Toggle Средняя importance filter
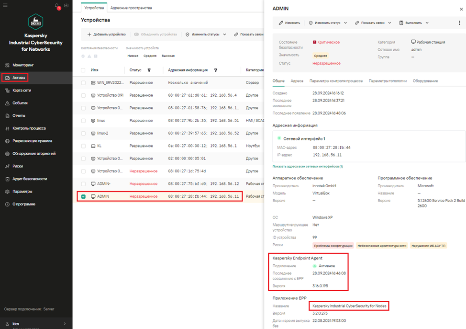Image resolution: width=466 pixels, height=329 pixels. click(x=150, y=56)
